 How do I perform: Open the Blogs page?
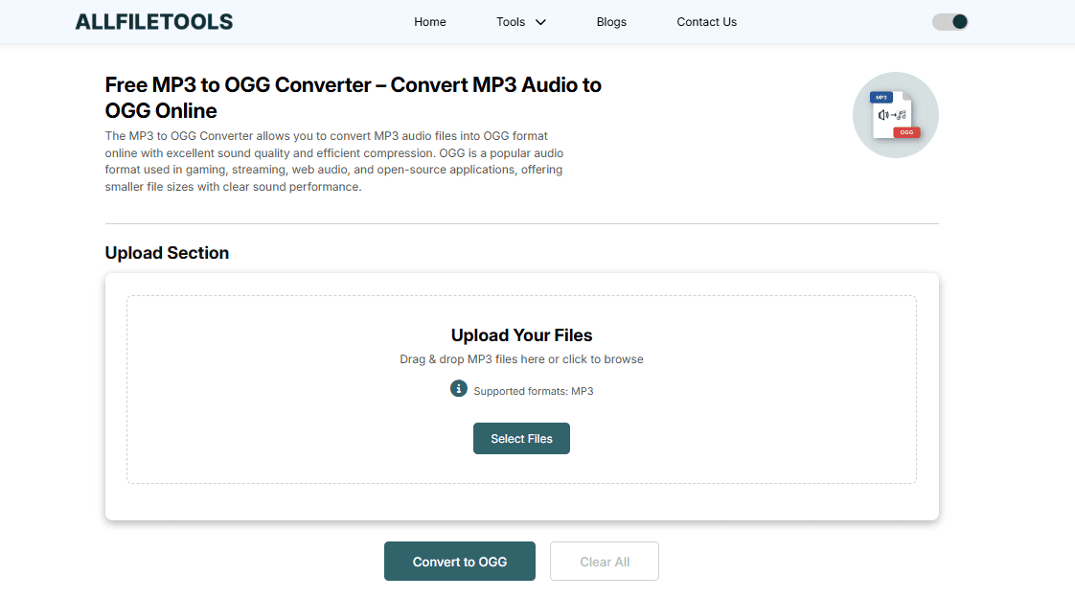point(611,22)
